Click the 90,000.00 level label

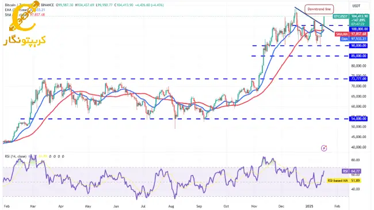[358, 45]
